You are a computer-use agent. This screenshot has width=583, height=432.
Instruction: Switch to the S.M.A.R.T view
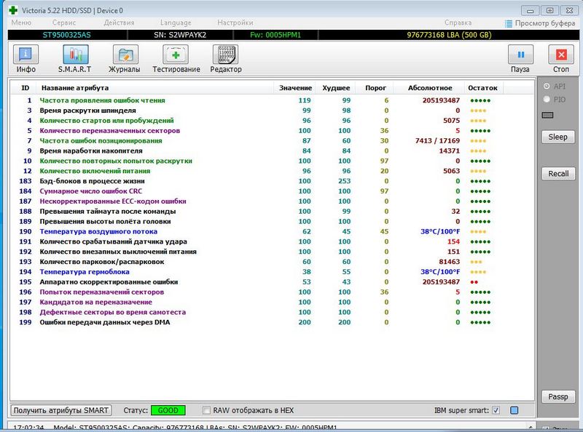click(75, 59)
